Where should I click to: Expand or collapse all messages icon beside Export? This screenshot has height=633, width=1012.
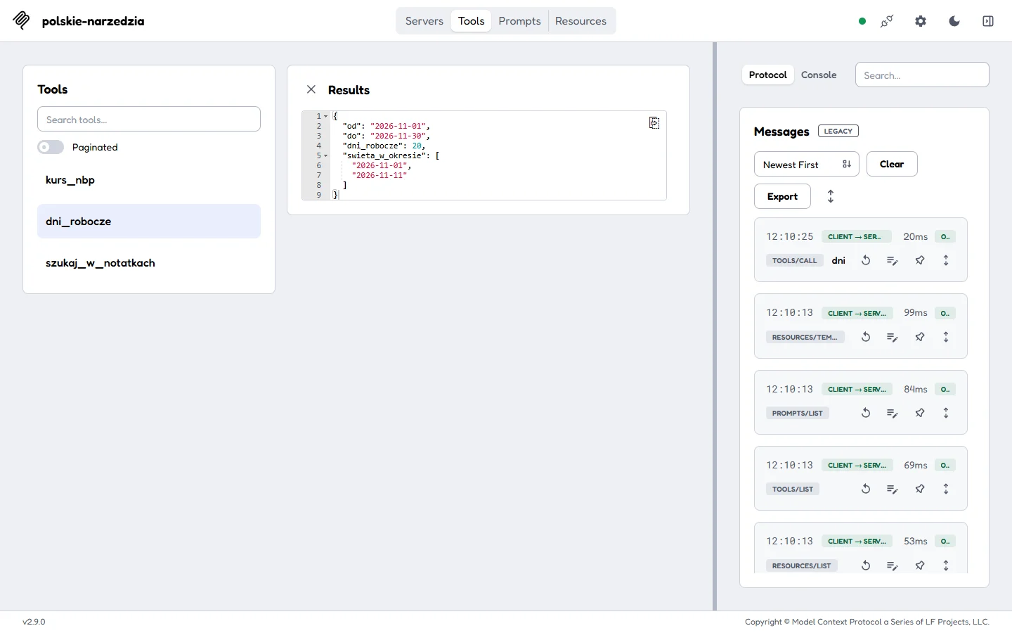(831, 196)
